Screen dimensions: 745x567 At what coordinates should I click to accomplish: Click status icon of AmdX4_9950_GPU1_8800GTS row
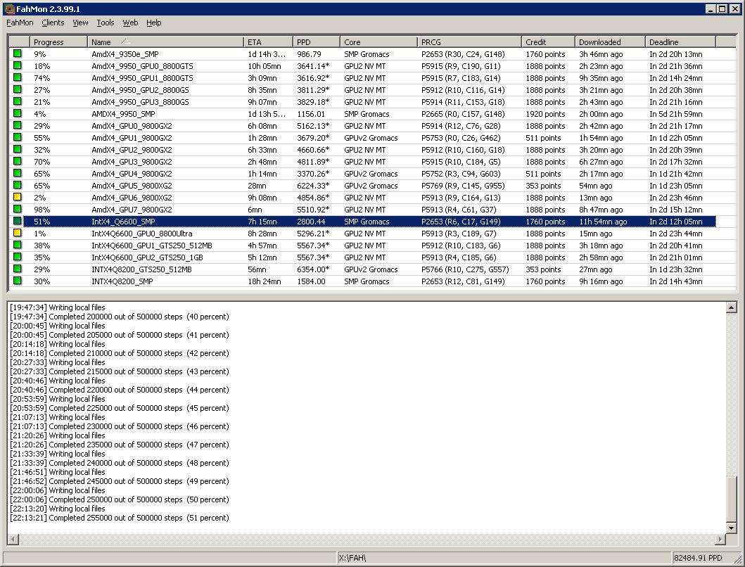point(18,77)
